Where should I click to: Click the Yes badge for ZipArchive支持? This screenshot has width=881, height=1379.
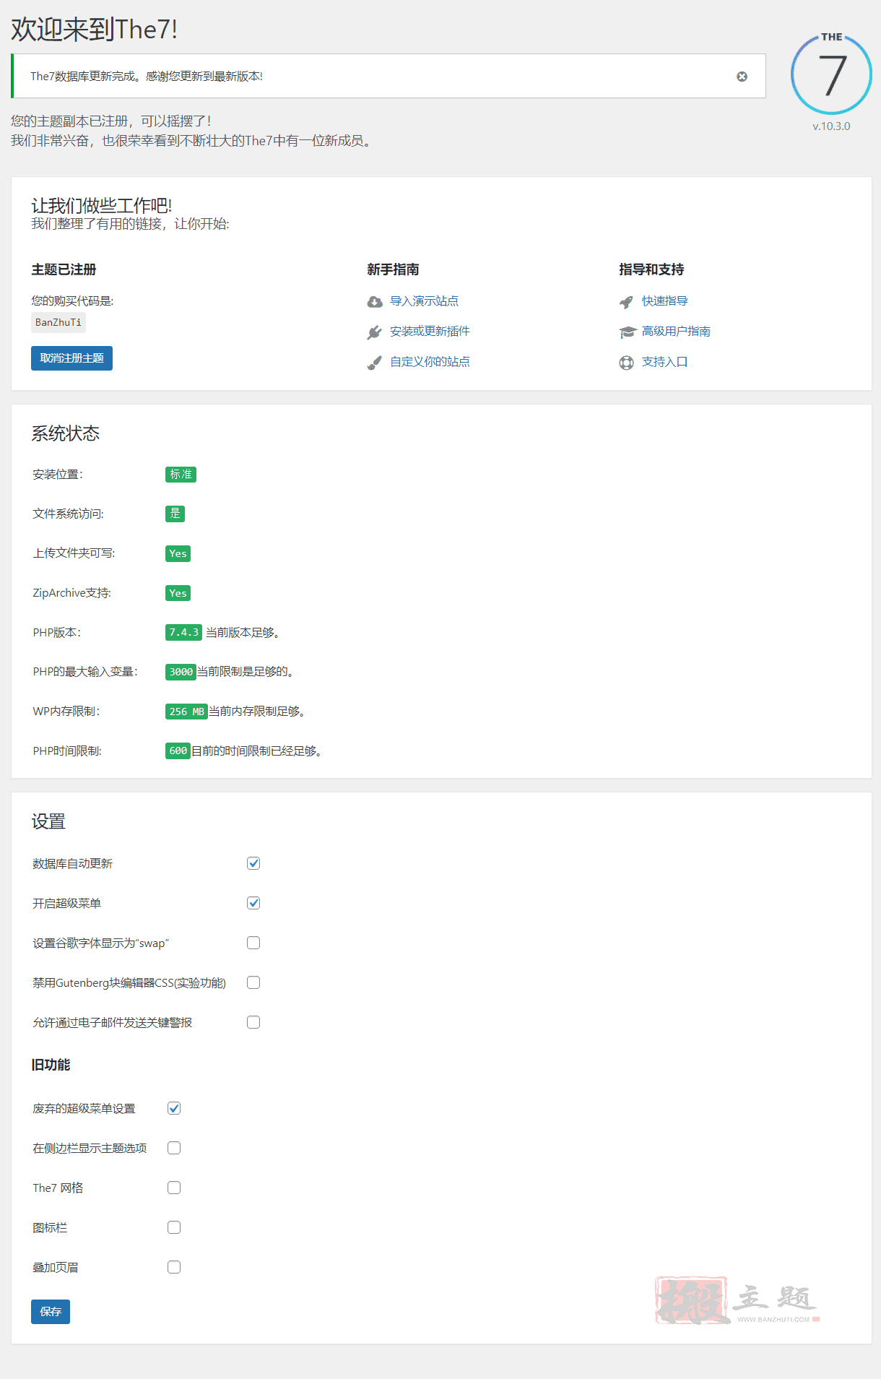coord(178,593)
